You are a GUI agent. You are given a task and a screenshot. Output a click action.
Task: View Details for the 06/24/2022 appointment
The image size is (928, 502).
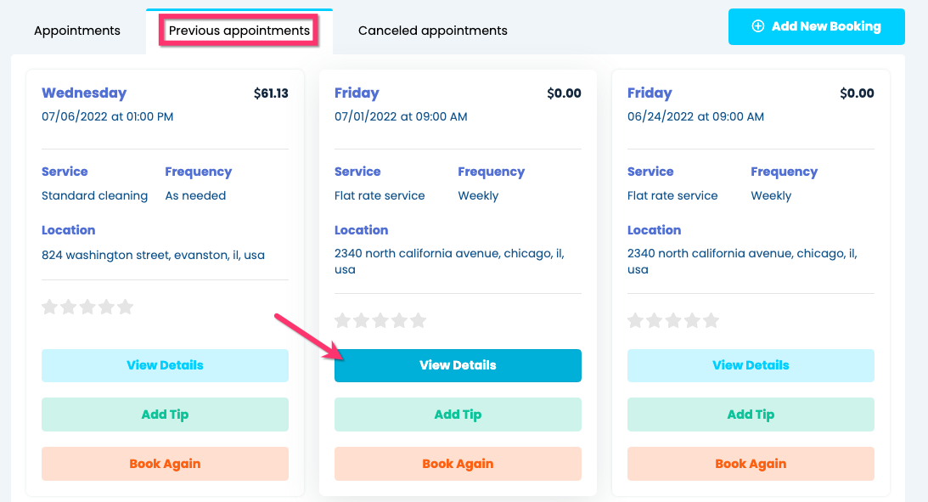point(751,365)
